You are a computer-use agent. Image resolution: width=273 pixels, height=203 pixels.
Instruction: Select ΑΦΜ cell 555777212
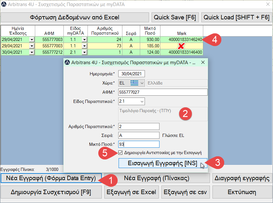(49, 52)
